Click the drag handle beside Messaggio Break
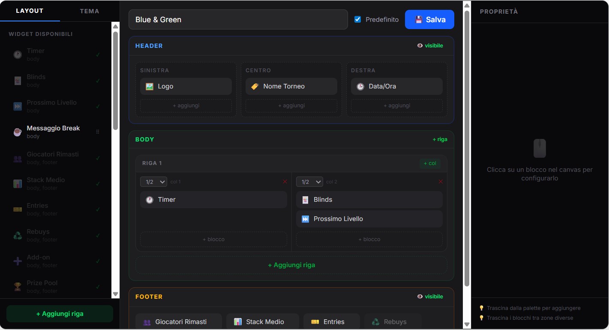This screenshot has width=609, height=330. click(x=98, y=132)
